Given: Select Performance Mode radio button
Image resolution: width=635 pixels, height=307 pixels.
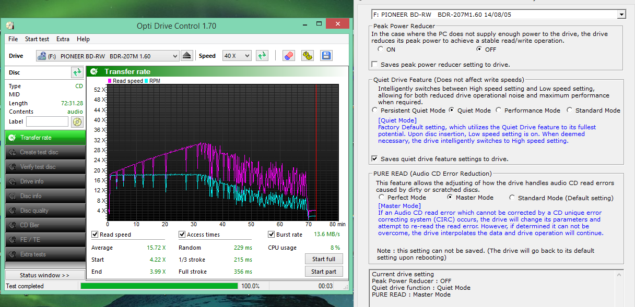Looking at the screenshot, I should point(499,110).
